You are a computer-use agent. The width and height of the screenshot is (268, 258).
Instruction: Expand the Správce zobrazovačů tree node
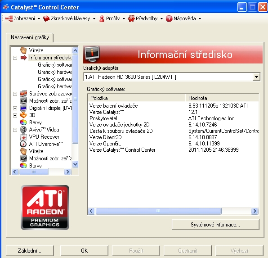point(15,94)
